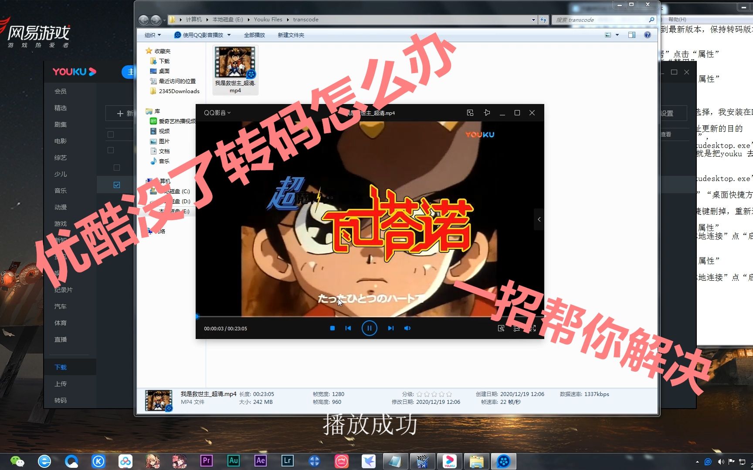
Task: Pin QQ影音 window always on top
Action: (487, 113)
